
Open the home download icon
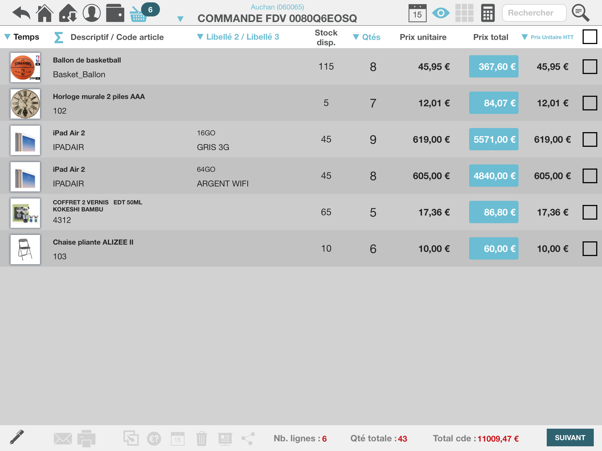click(x=68, y=13)
